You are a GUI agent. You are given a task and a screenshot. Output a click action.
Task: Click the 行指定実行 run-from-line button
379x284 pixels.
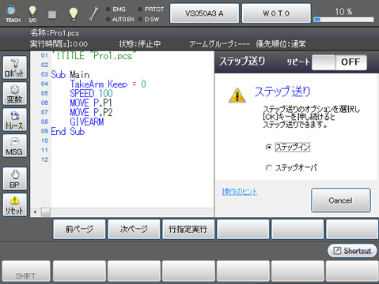[x=188, y=229]
